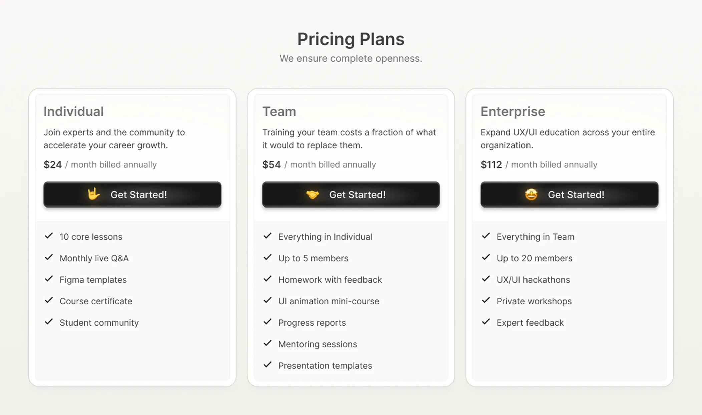The width and height of the screenshot is (702, 415).
Task: Click the rock-on hand emoji icon
Action: coord(94,194)
